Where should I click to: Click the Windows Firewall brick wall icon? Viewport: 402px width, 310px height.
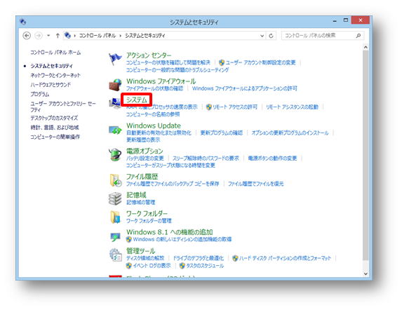click(x=115, y=85)
